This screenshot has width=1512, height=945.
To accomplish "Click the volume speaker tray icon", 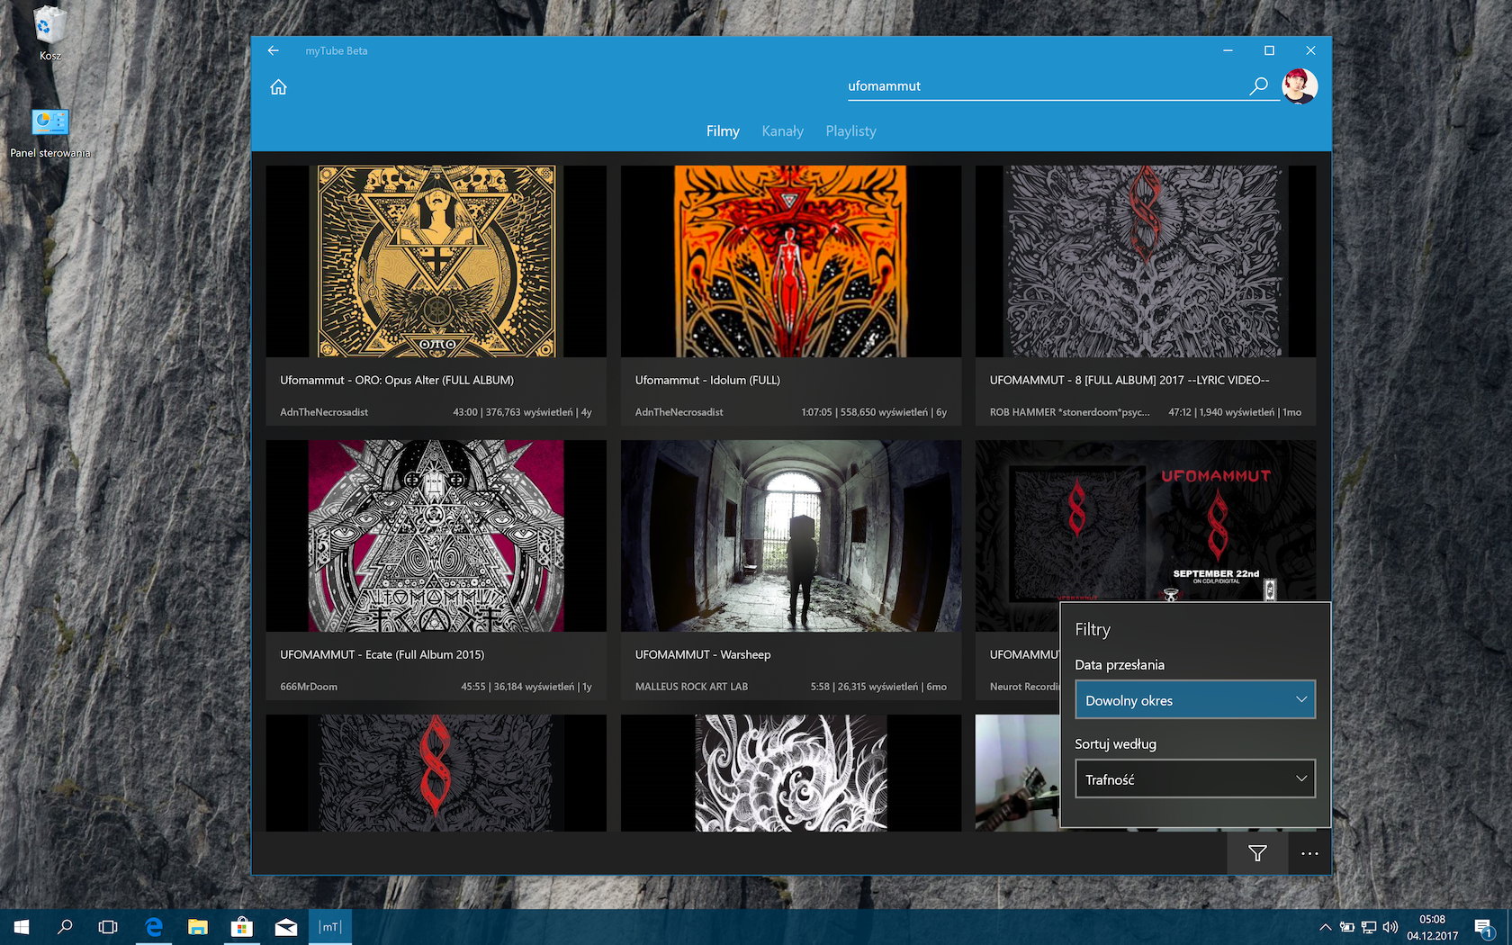I will pyautogui.click(x=1390, y=927).
